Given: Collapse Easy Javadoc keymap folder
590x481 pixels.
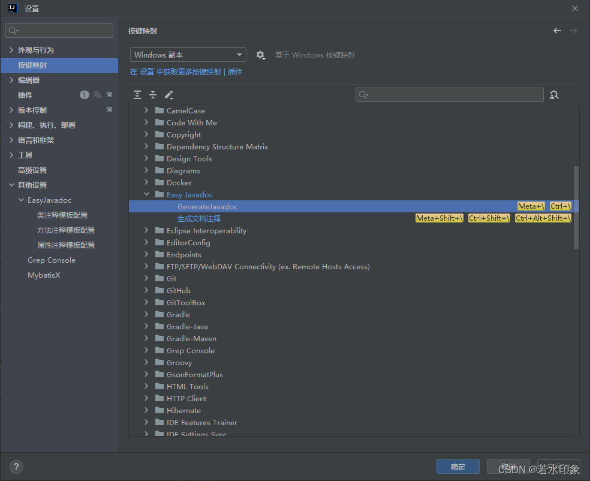Looking at the screenshot, I should pos(146,194).
